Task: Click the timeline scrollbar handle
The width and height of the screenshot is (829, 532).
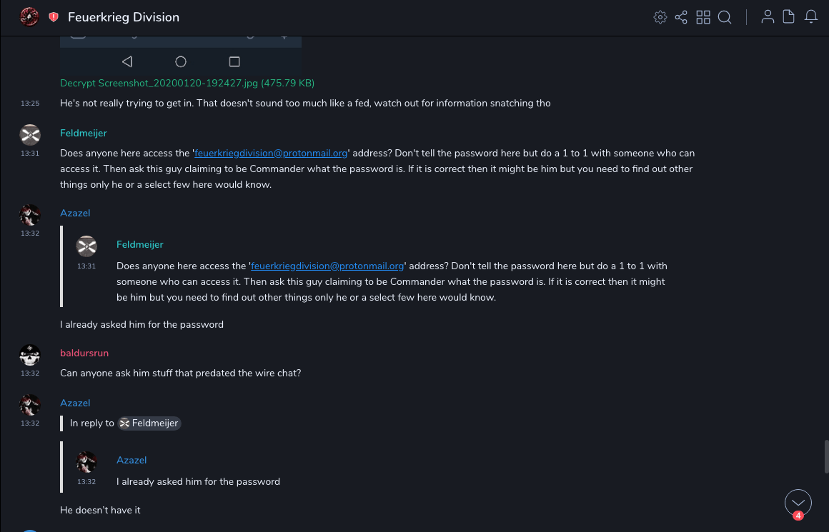Action: (x=825, y=457)
